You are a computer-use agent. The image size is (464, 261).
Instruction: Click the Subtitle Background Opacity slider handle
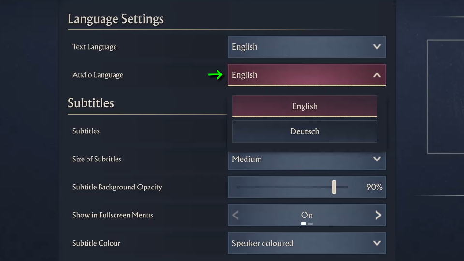click(x=334, y=187)
